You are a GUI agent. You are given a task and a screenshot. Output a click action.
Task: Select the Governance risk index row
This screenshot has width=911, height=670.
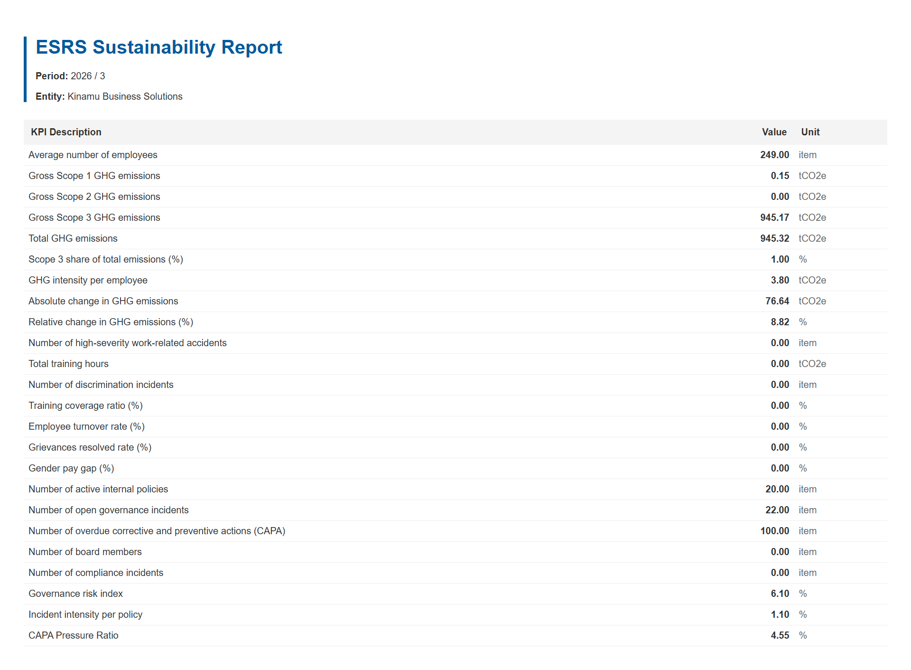(x=455, y=594)
